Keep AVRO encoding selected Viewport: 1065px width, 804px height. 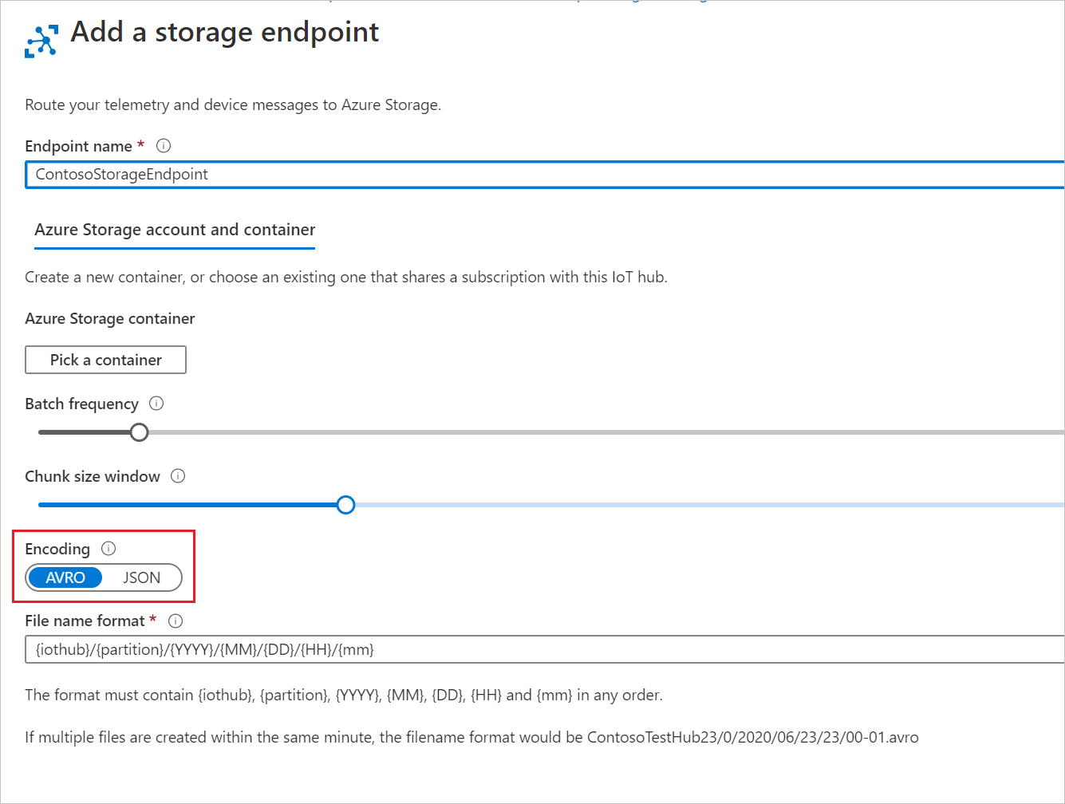pos(66,577)
